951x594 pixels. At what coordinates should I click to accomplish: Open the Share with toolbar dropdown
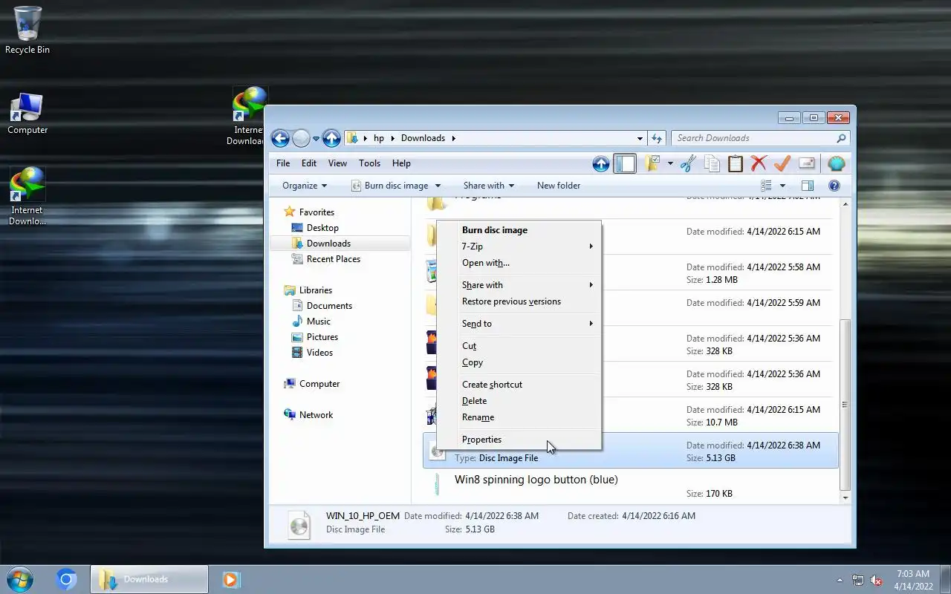coord(488,186)
